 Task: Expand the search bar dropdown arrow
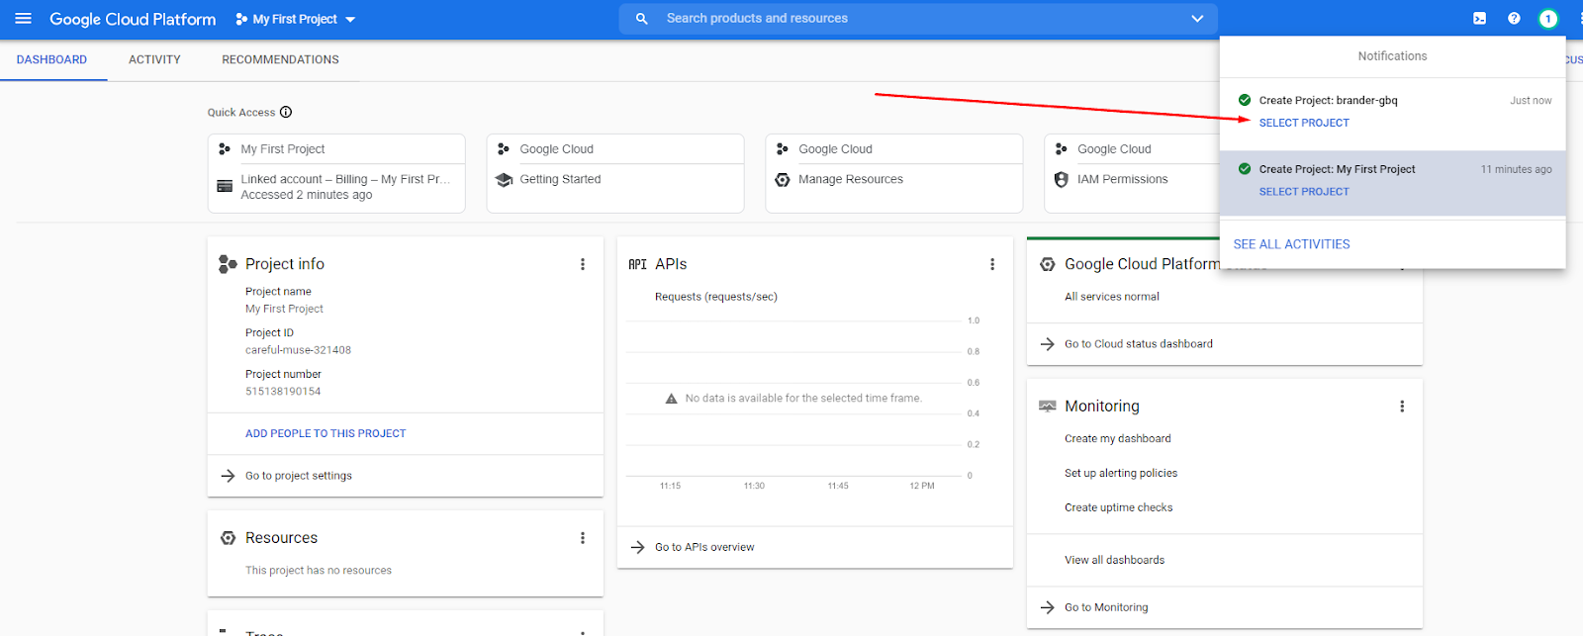pyautogui.click(x=1197, y=19)
